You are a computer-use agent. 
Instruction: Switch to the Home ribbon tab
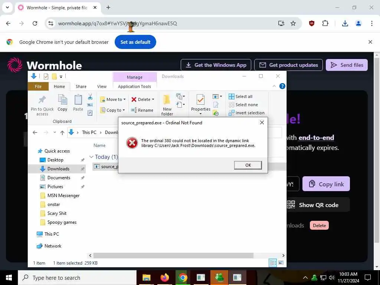[59, 86]
